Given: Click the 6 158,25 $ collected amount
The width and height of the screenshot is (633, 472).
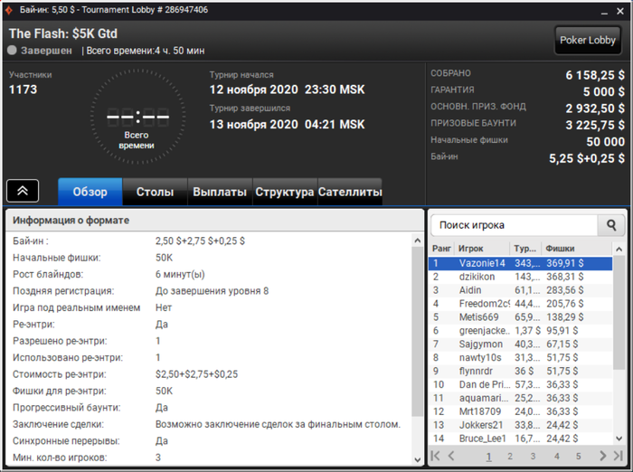Looking at the screenshot, I should click(595, 75).
